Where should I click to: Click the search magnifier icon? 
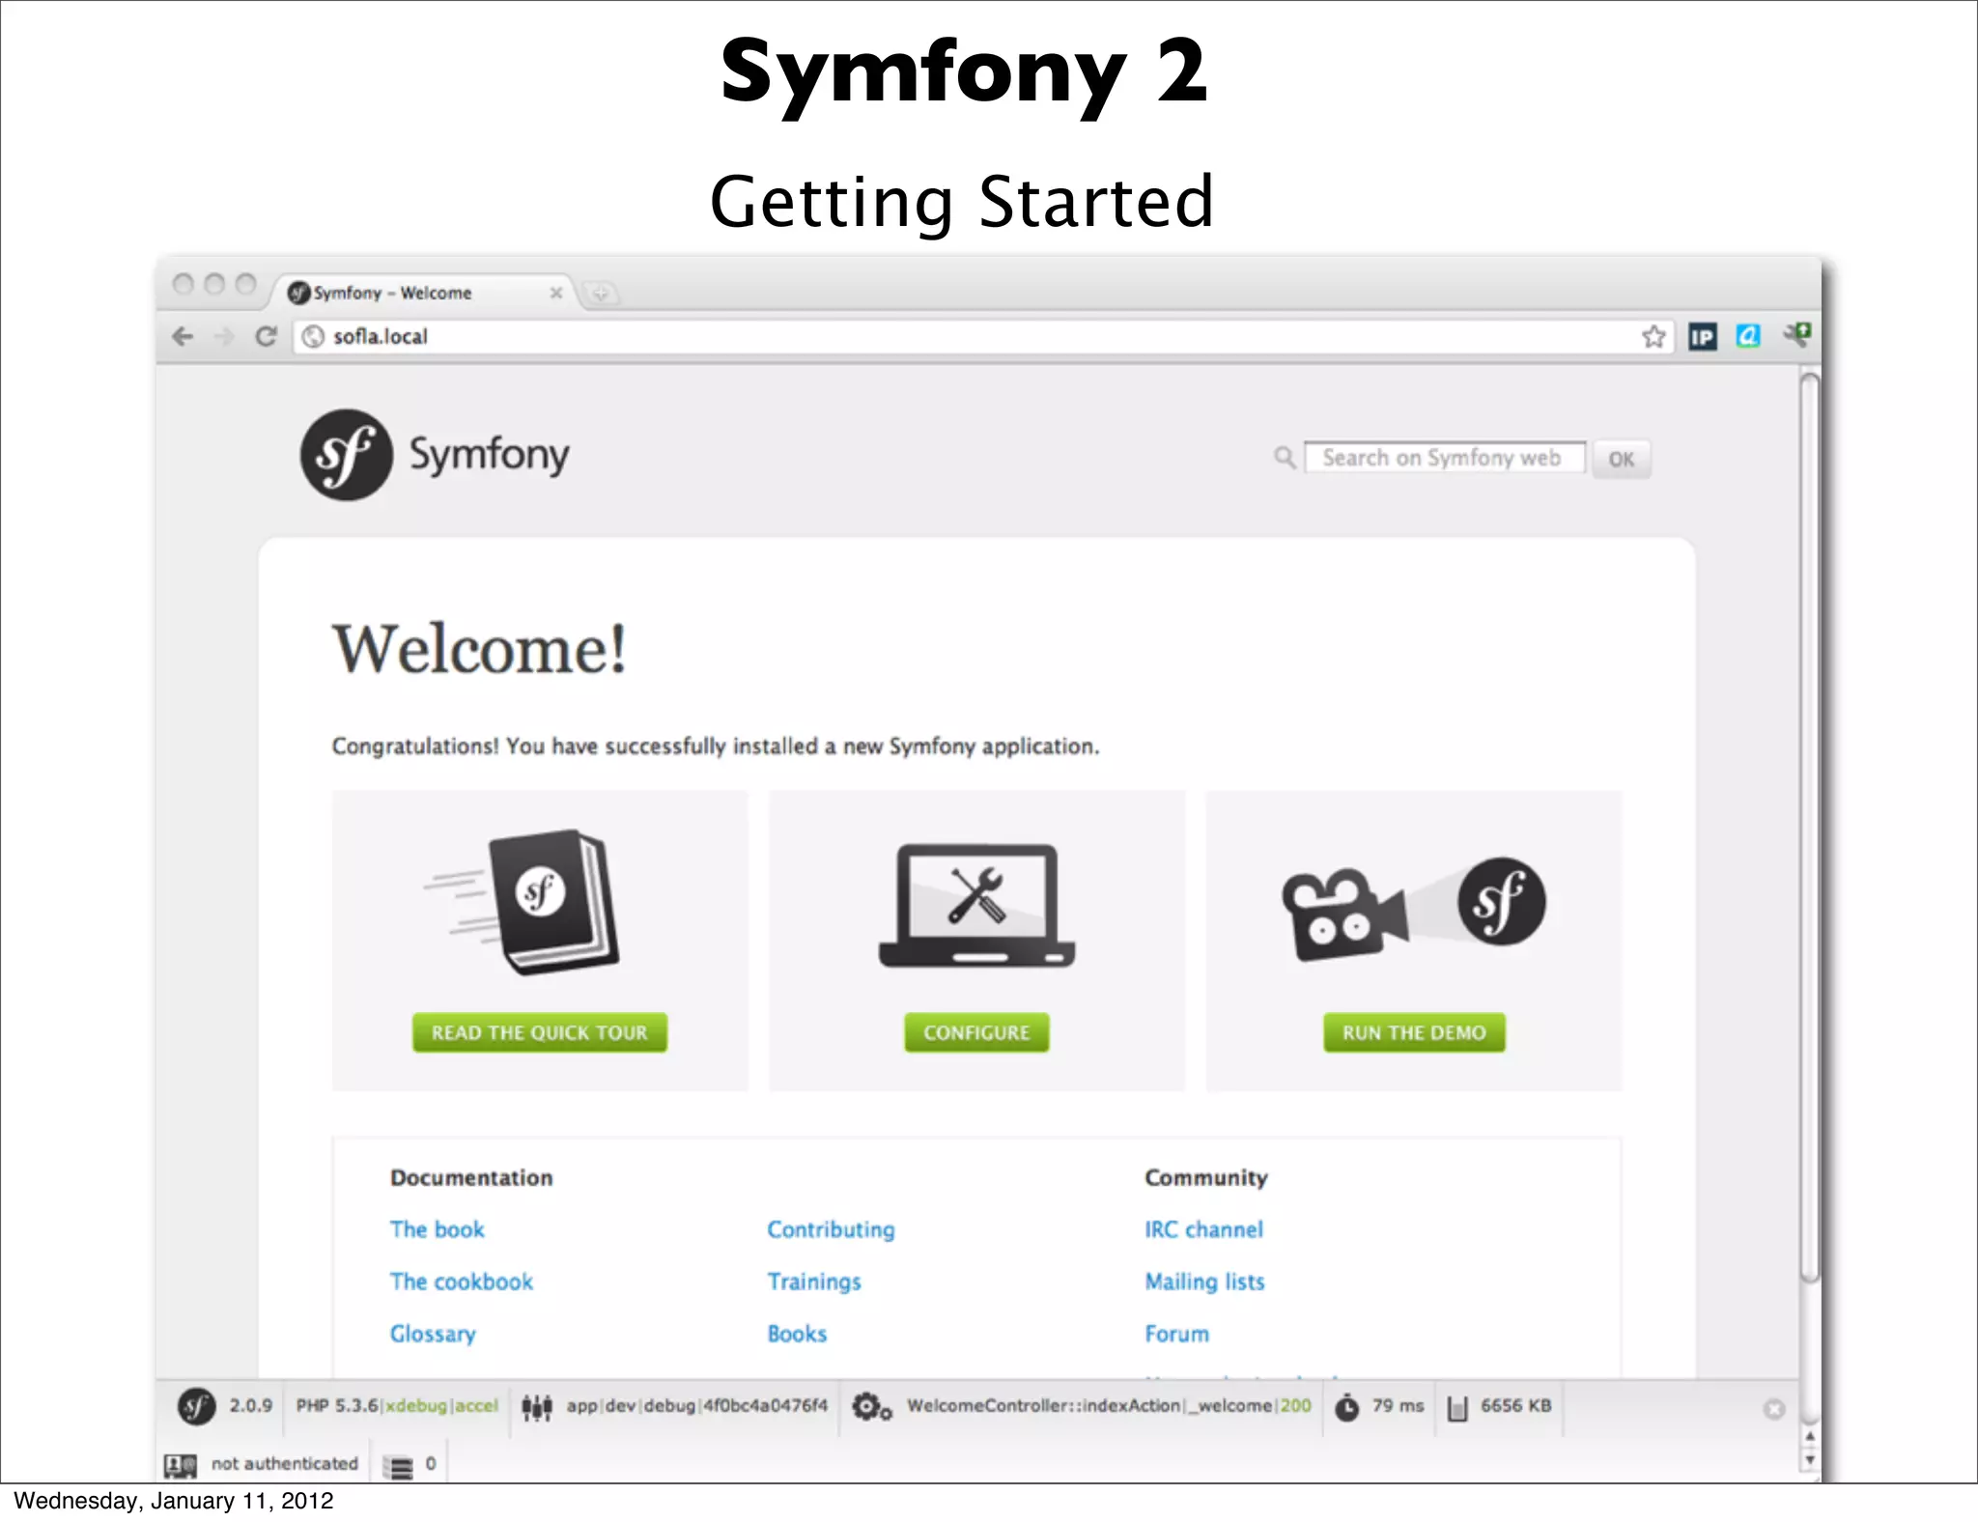click(x=1285, y=457)
